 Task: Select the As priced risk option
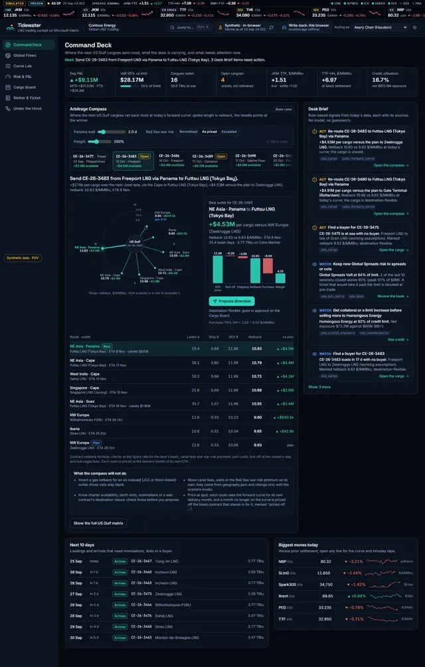209,132
